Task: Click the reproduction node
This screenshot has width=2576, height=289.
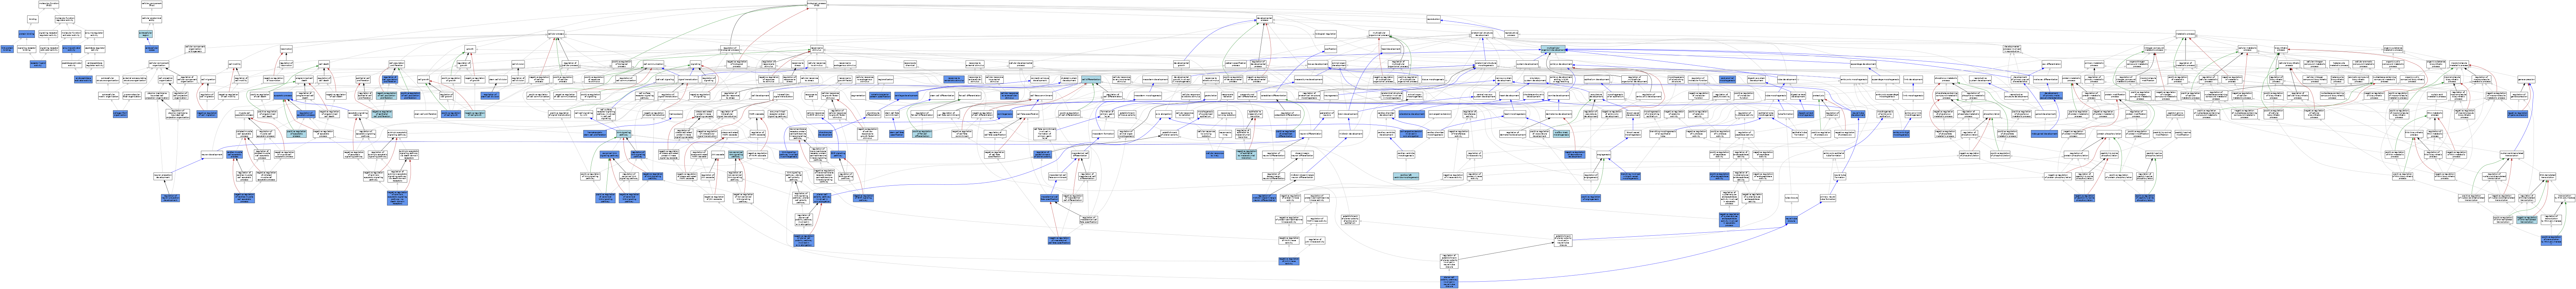Action: click(x=1434, y=19)
